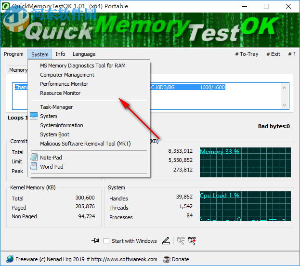Click Kernel Memory Total value 300,600

(x=85, y=198)
